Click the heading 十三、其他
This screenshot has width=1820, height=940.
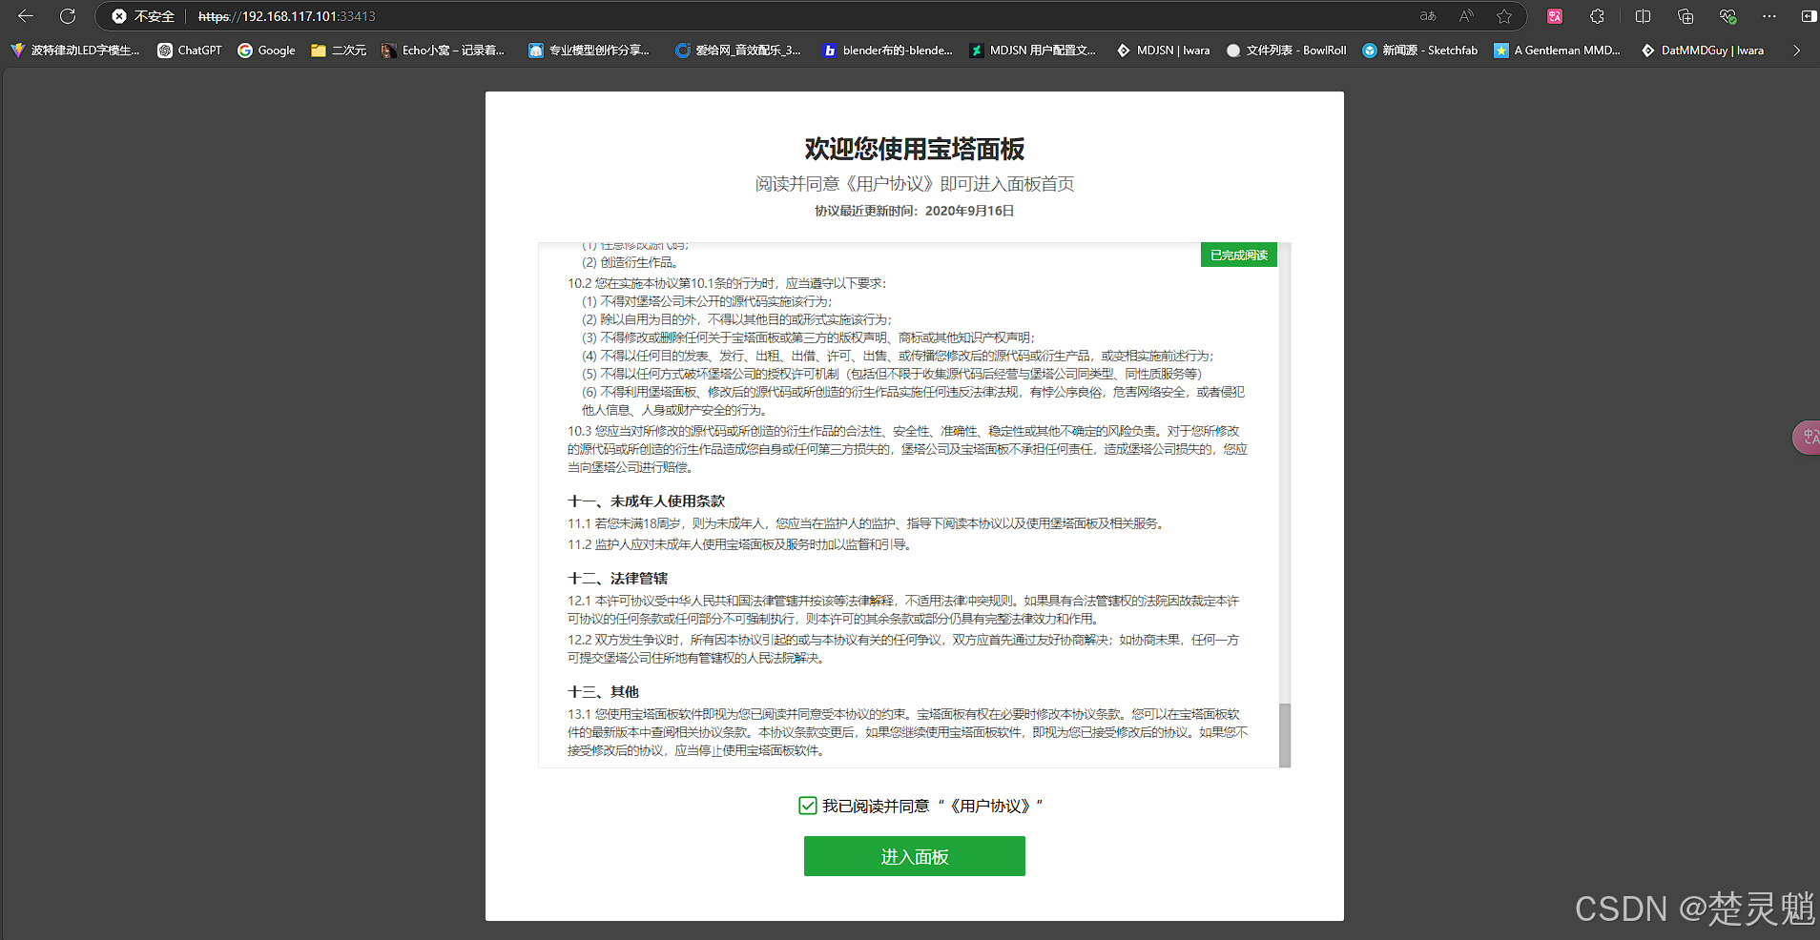point(603,692)
